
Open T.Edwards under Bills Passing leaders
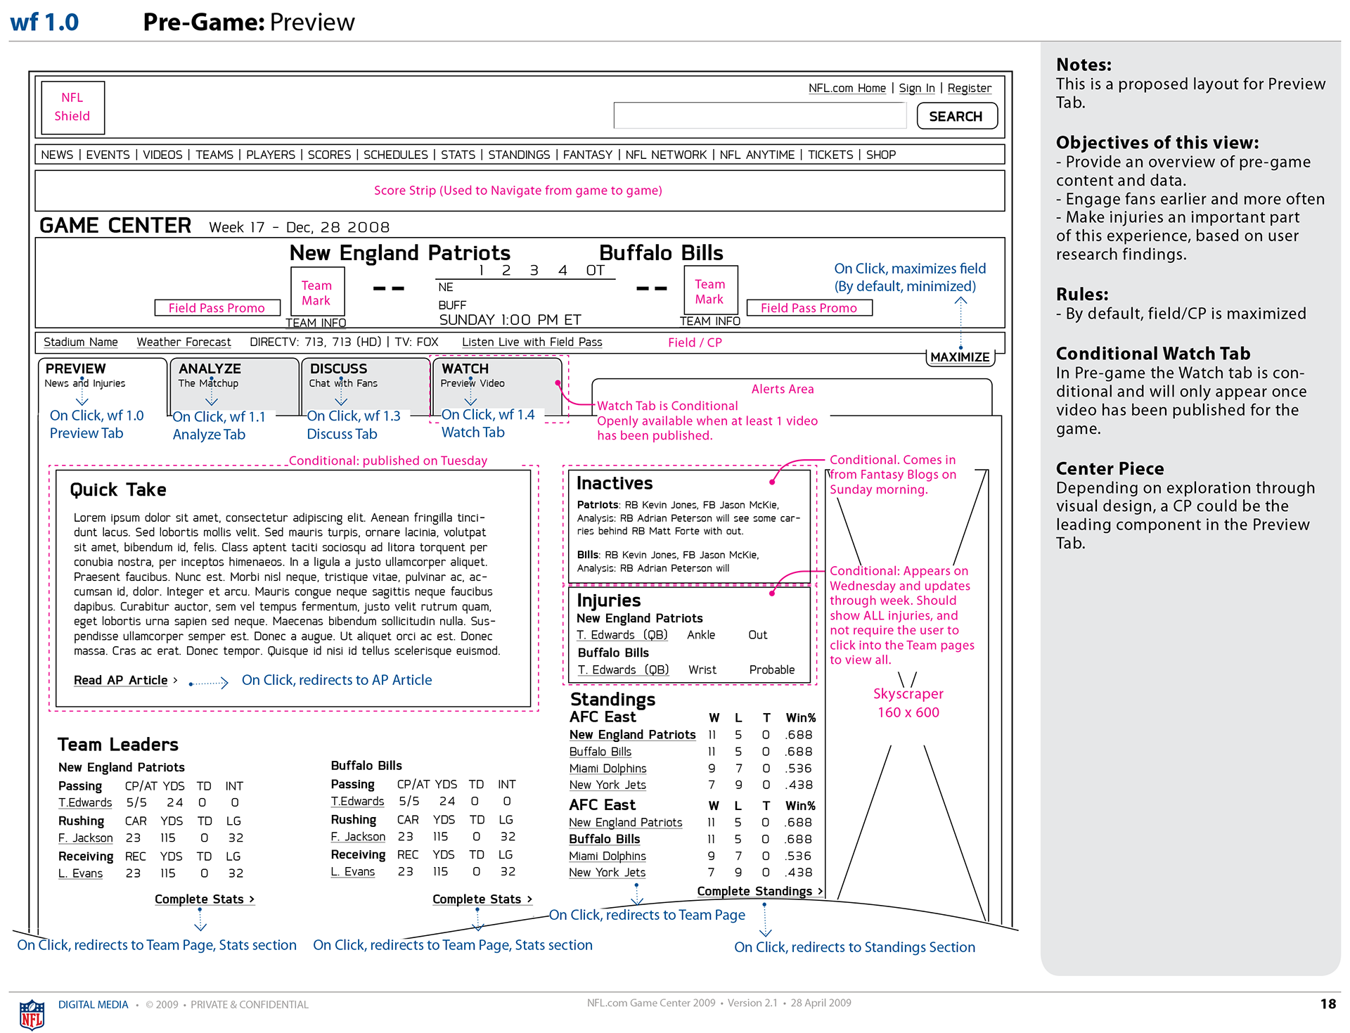tap(358, 802)
